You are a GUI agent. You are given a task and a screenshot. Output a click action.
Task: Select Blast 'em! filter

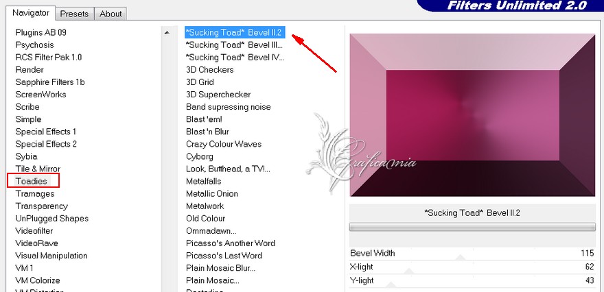(204, 119)
